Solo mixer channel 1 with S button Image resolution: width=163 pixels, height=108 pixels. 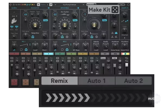(12, 61)
